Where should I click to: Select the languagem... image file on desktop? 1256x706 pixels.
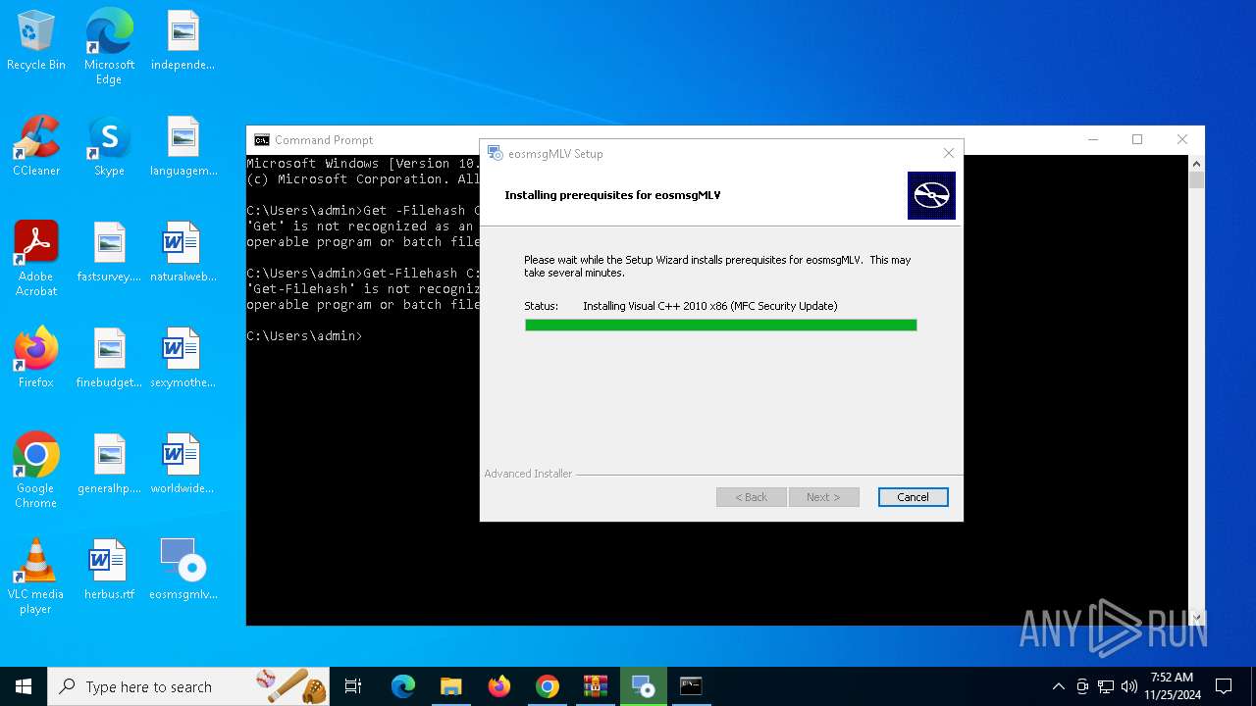(183, 147)
